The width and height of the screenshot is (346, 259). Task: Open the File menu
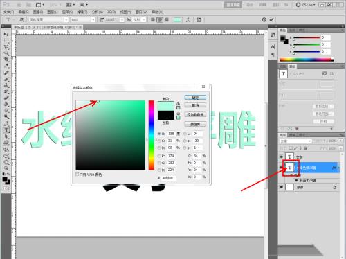(x=8, y=12)
